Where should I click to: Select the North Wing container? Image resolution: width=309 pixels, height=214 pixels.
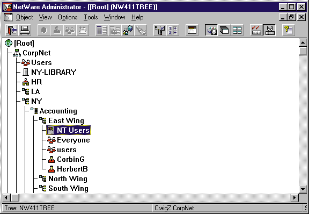pos(63,179)
